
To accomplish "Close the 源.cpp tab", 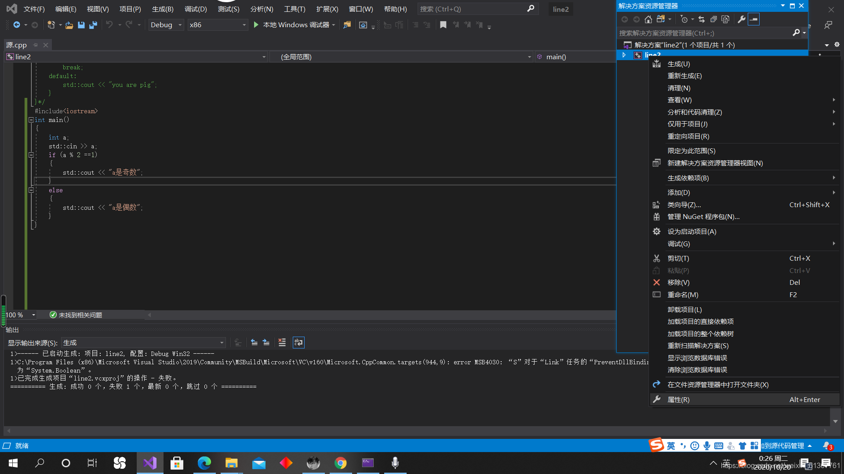I will coord(45,45).
